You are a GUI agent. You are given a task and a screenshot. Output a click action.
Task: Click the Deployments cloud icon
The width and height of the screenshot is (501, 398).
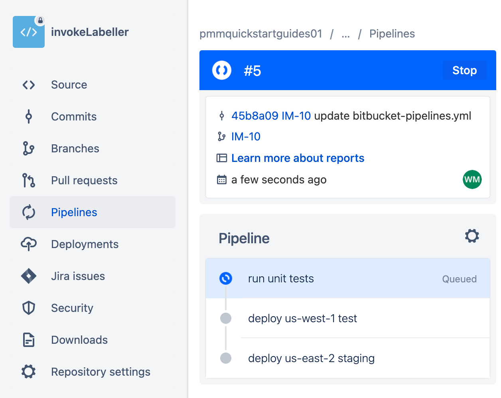(28, 244)
